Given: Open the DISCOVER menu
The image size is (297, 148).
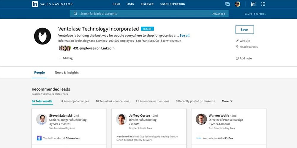Looking at the screenshot, I should coord(147,4).
